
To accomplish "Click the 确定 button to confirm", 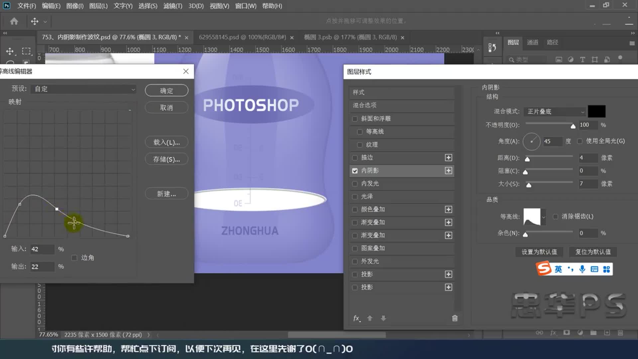I will [x=166, y=90].
